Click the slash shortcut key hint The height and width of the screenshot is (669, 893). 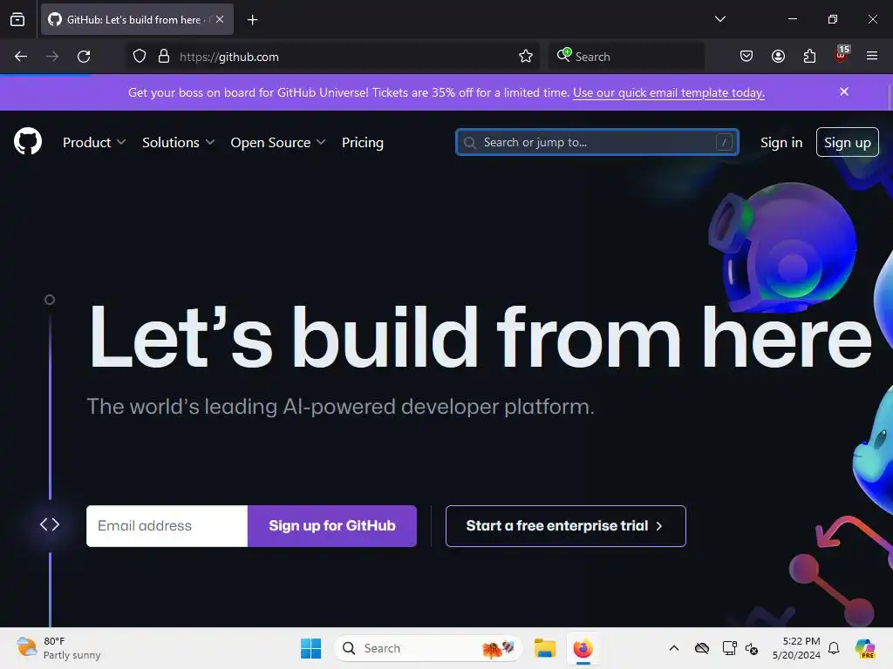point(724,142)
